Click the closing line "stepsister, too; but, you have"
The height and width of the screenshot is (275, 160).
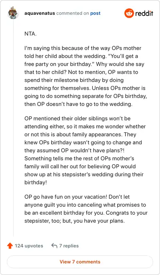[74, 221]
